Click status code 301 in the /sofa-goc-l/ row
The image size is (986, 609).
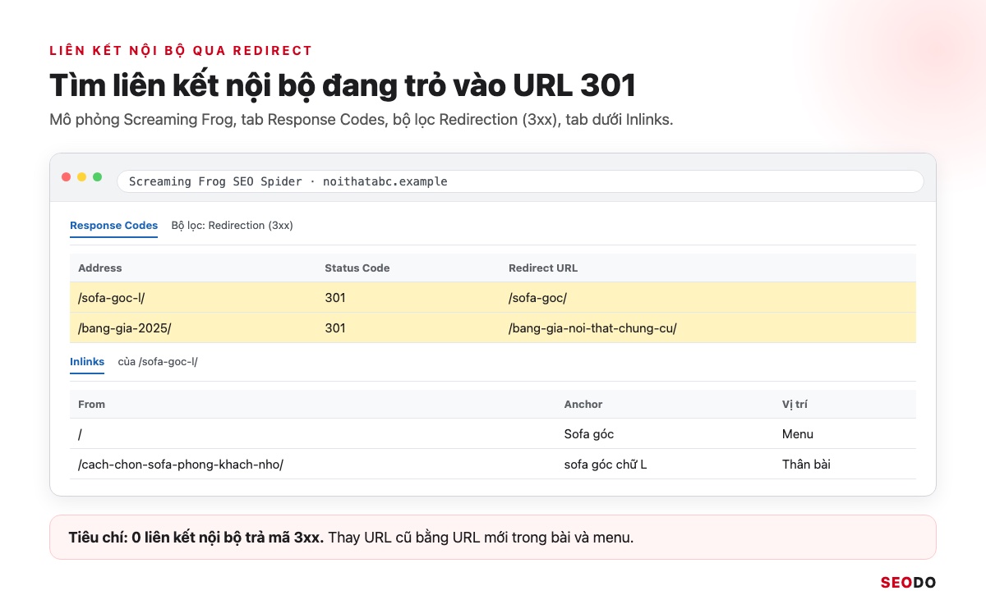click(335, 298)
